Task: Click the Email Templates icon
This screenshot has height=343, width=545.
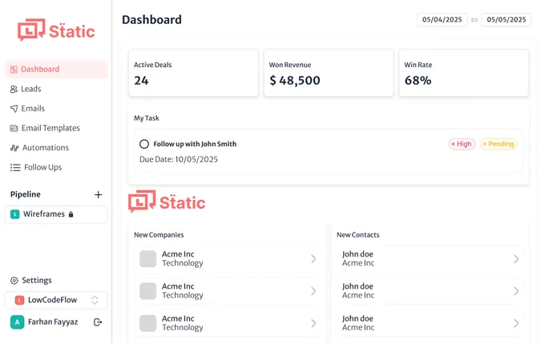Action: (14, 128)
